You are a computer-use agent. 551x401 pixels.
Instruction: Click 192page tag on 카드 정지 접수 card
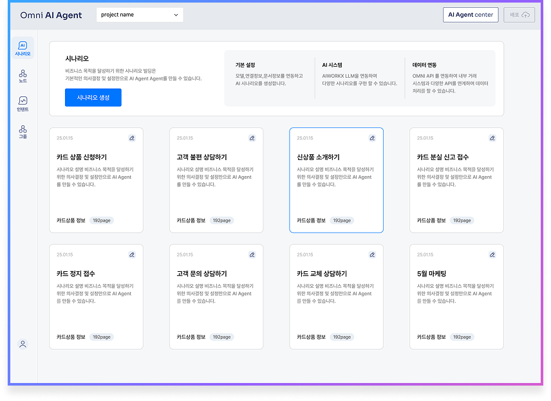pos(102,337)
